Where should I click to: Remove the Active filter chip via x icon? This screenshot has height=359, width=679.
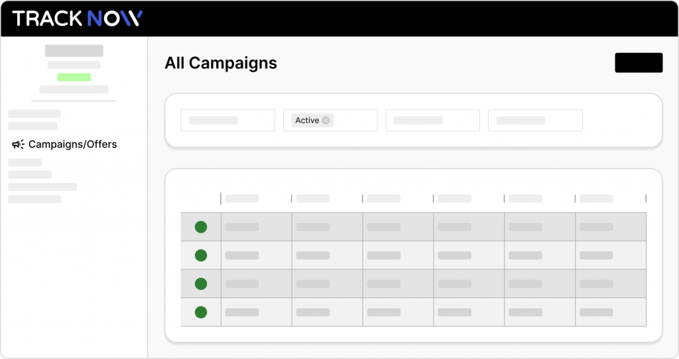point(326,121)
